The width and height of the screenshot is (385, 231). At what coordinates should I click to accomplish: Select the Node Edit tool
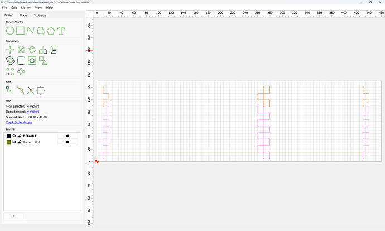pos(10,90)
